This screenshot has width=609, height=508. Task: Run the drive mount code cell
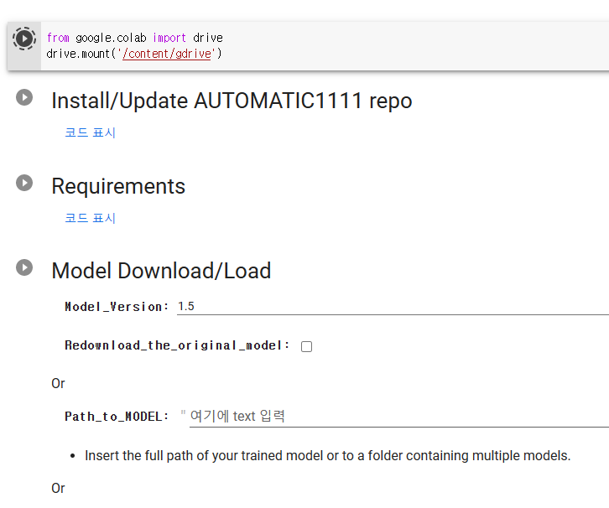tap(24, 39)
